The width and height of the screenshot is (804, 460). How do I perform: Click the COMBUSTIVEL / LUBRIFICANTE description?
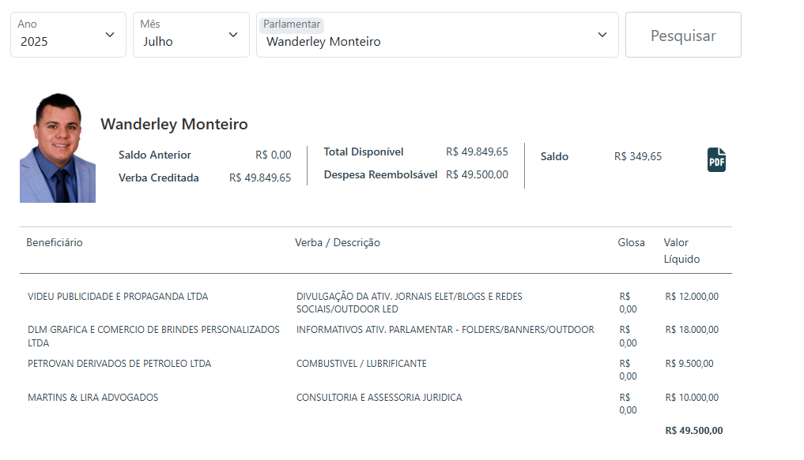(361, 364)
